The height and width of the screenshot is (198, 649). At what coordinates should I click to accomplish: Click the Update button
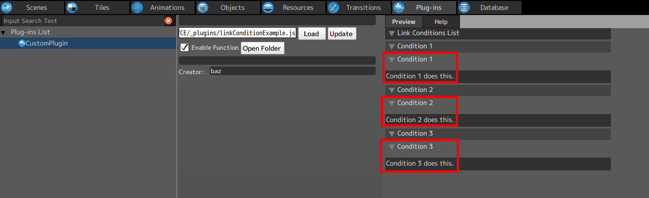[x=341, y=34]
